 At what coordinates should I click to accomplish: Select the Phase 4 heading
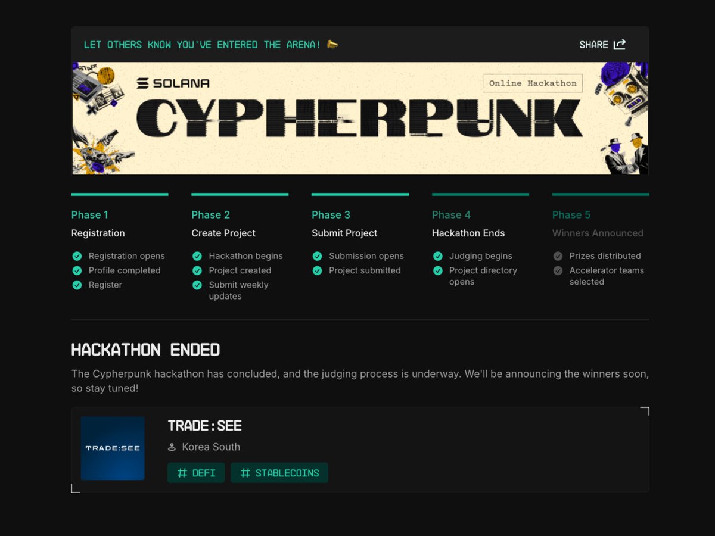click(451, 215)
